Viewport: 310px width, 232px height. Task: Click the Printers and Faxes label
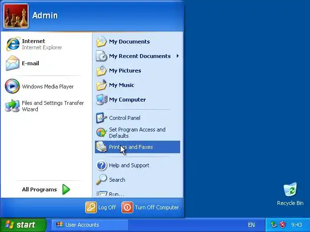pyautogui.click(x=131, y=147)
